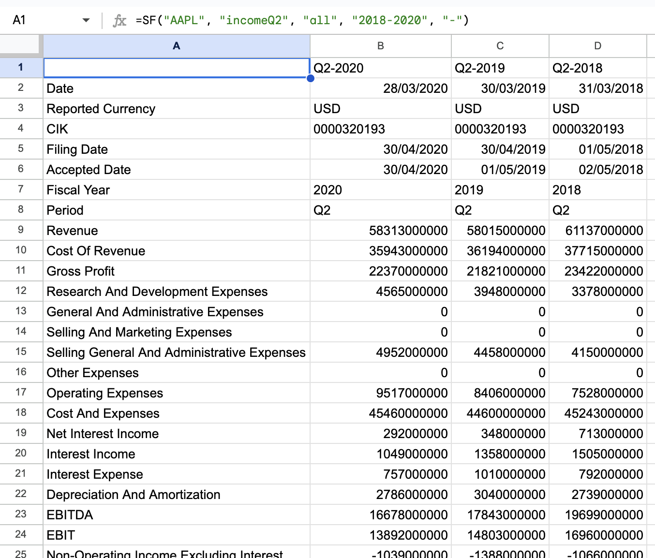Viewport: 655px width, 558px height.
Task: Select empty cell A1
Action: pos(177,68)
